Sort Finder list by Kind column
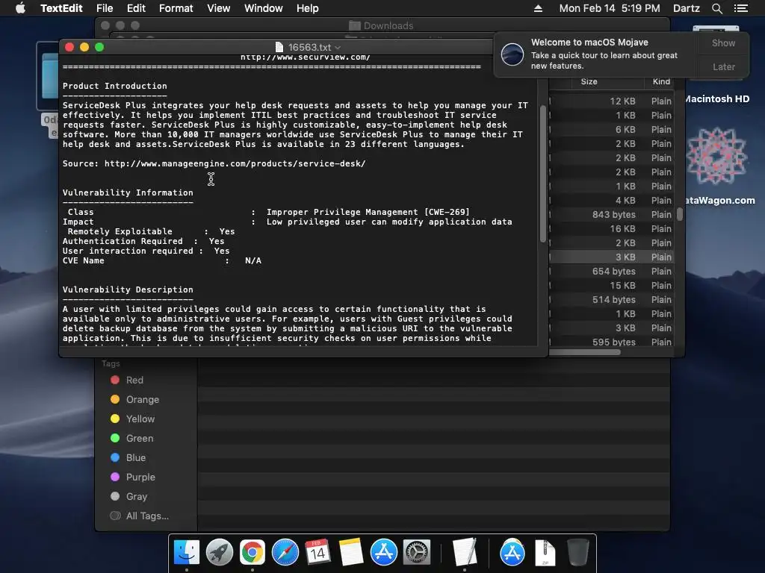765x573 pixels. [661, 81]
